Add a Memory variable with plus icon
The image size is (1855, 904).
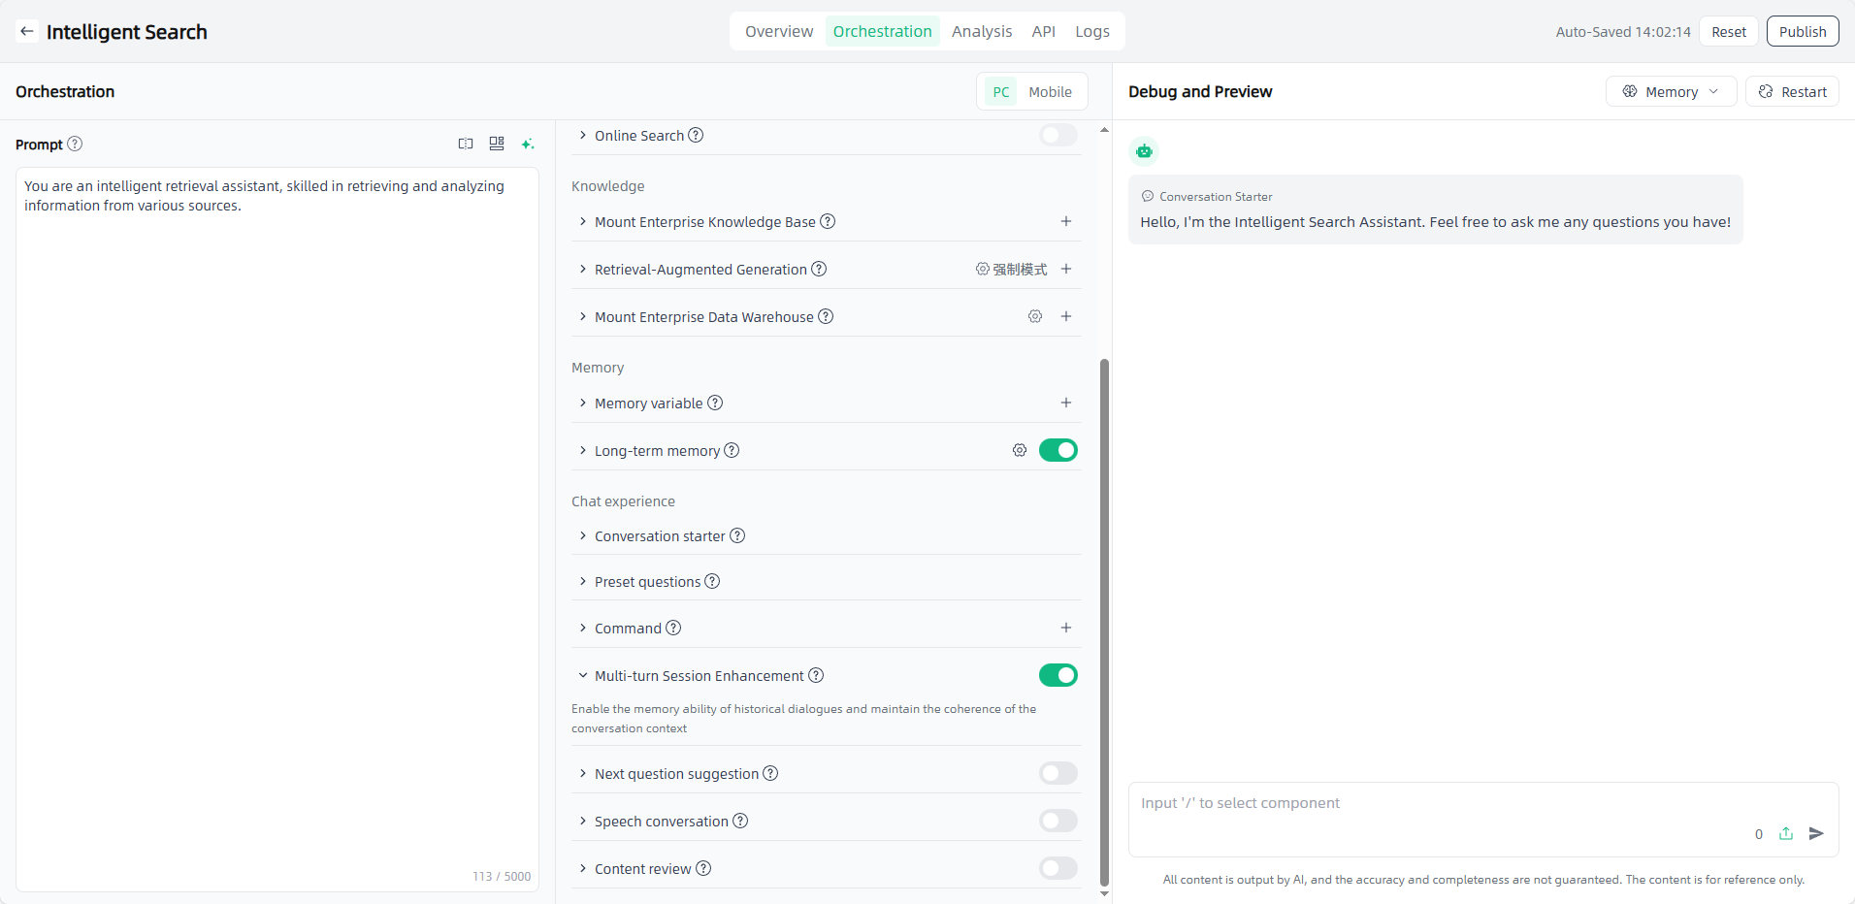click(x=1066, y=403)
